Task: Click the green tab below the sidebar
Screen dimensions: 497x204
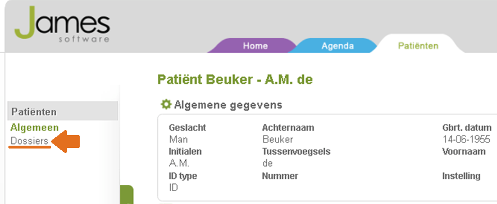Action: pos(127,194)
